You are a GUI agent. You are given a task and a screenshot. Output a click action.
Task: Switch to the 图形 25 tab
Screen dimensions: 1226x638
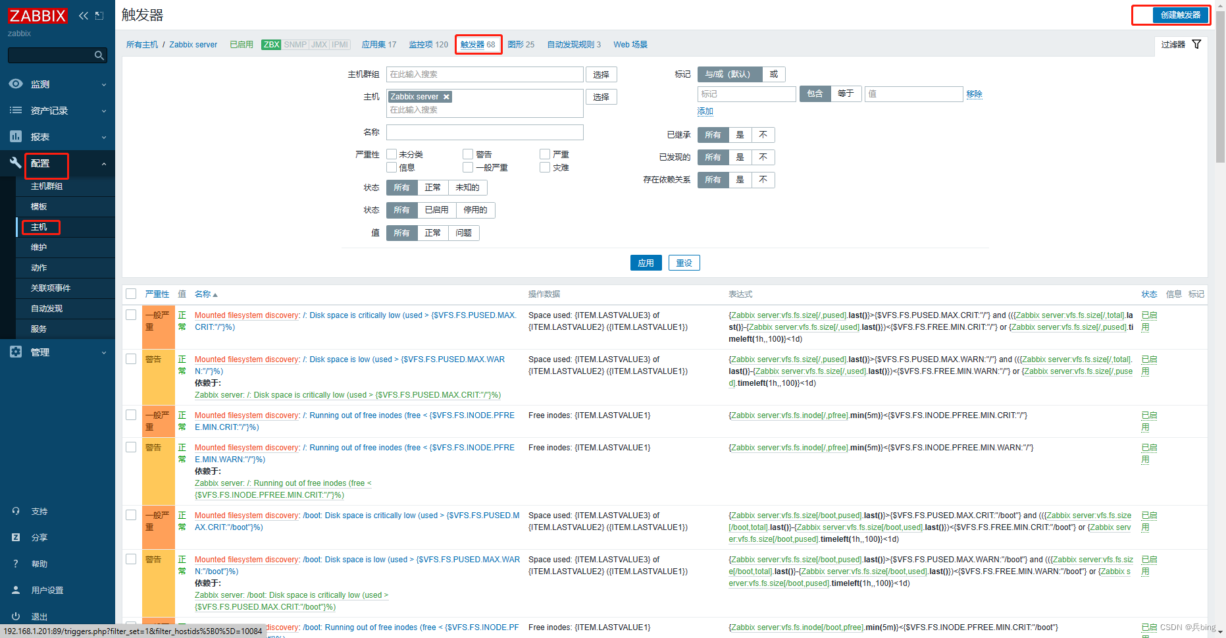pos(521,45)
